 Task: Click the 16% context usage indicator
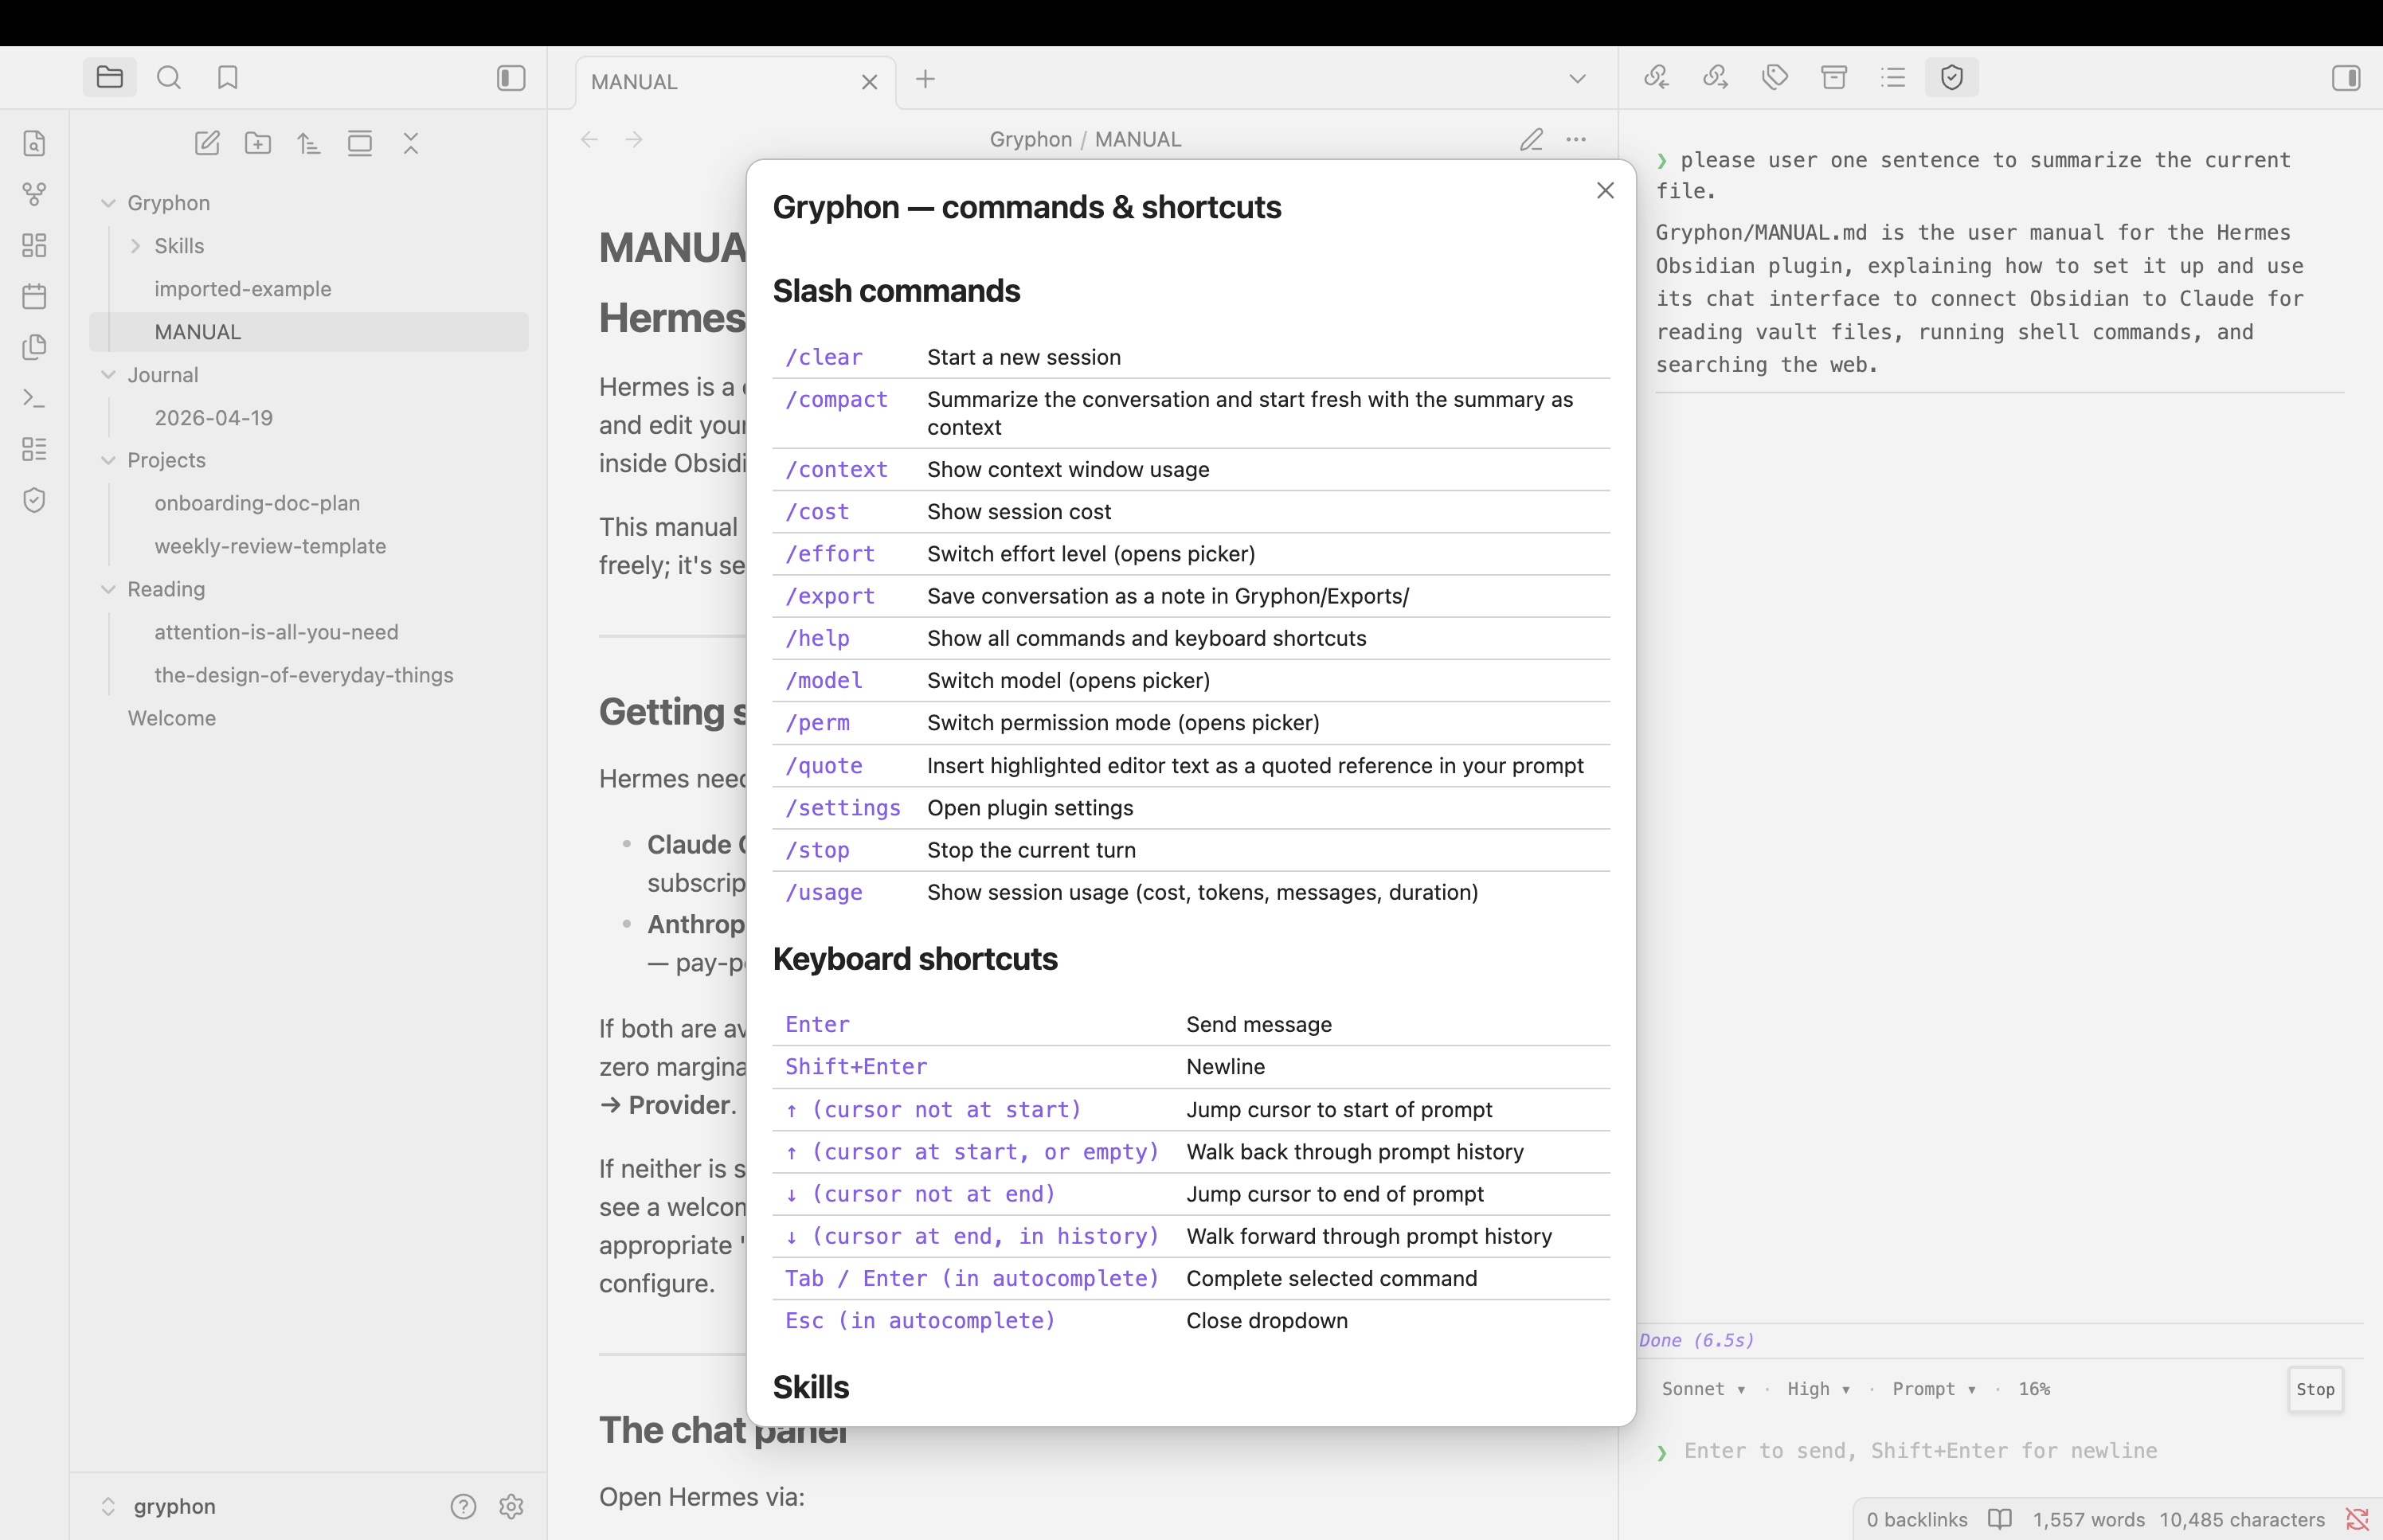click(x=2034, y=1389)
